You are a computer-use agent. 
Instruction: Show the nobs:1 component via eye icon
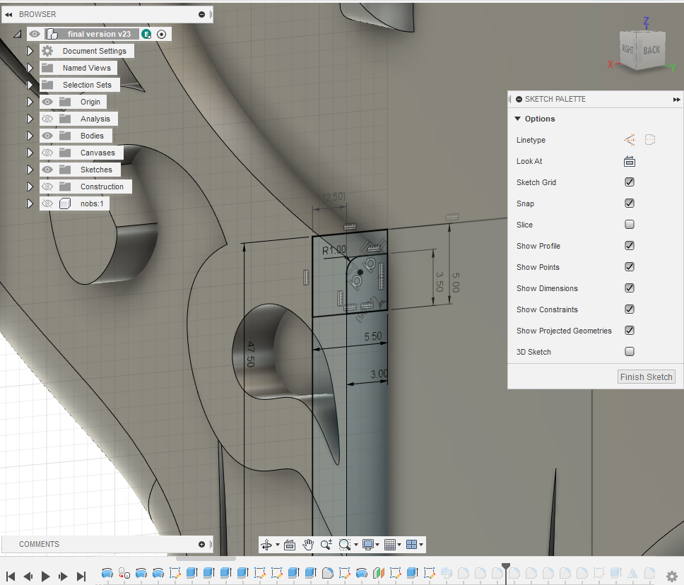47,203
